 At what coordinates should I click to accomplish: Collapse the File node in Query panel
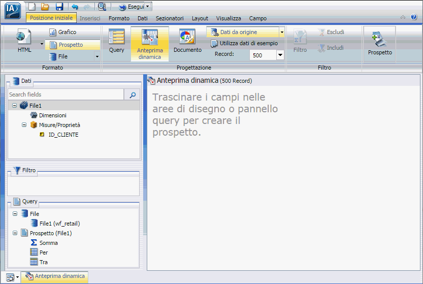coord(15,213)
